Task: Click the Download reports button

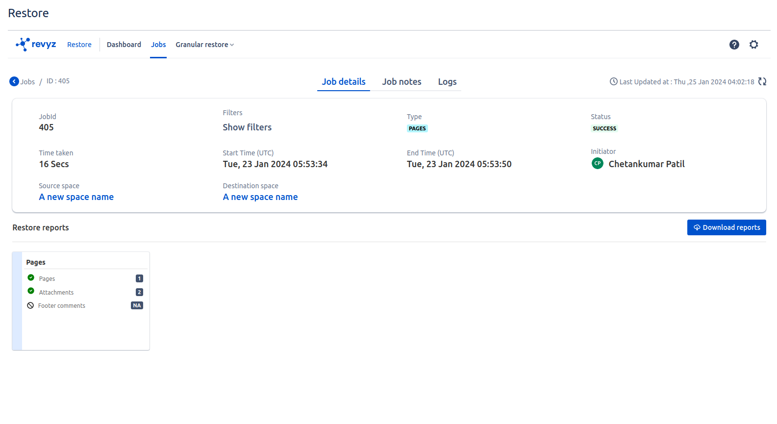Action: point(726,227)
